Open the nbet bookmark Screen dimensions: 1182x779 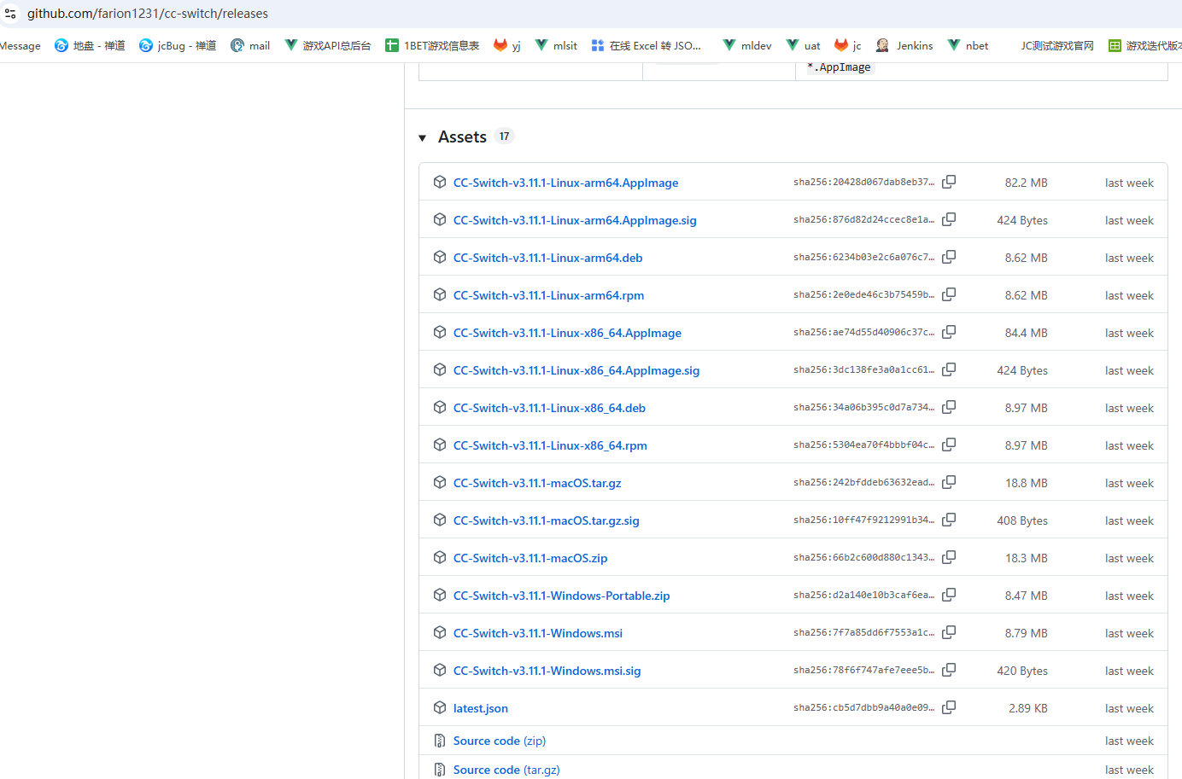click(x=968, y=45)
